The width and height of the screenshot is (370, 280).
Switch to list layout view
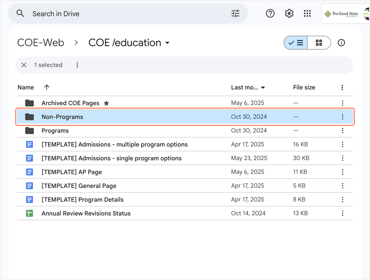click(x=296, y=43)
